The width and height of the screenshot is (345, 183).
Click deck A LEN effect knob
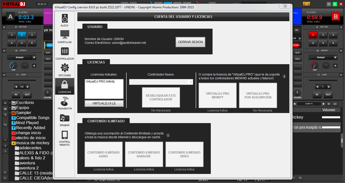[x=13, y=66]
